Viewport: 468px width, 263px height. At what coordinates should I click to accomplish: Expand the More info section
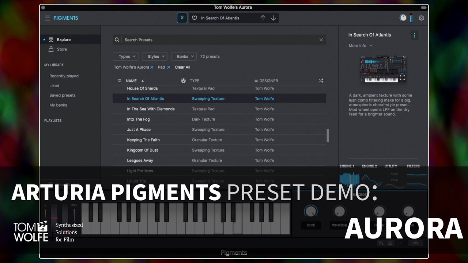(361, 46)
